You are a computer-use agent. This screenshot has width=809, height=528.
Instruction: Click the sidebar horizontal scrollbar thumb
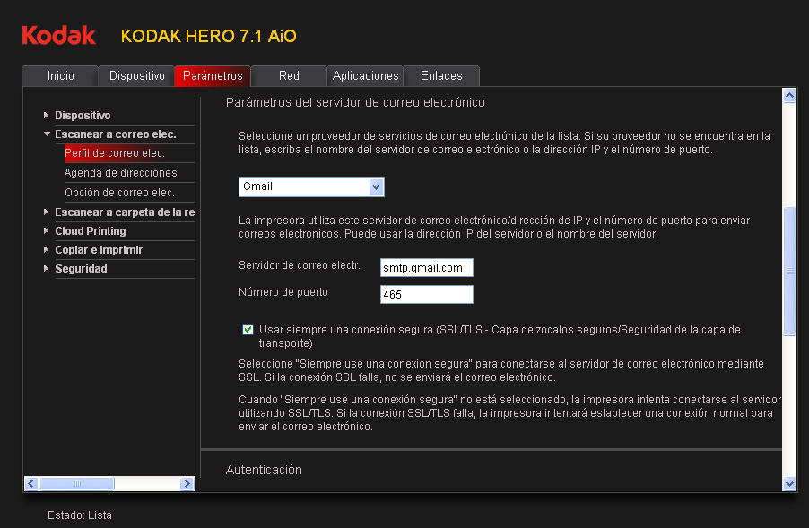[77, 484]
